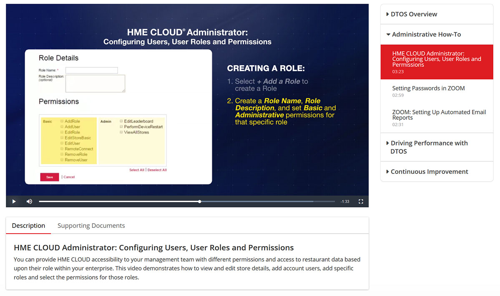The height and width of the screenshot is (296, 500).
Task: Click the Role Description text area
Action: pyautogui.click(x=95, y=84)
